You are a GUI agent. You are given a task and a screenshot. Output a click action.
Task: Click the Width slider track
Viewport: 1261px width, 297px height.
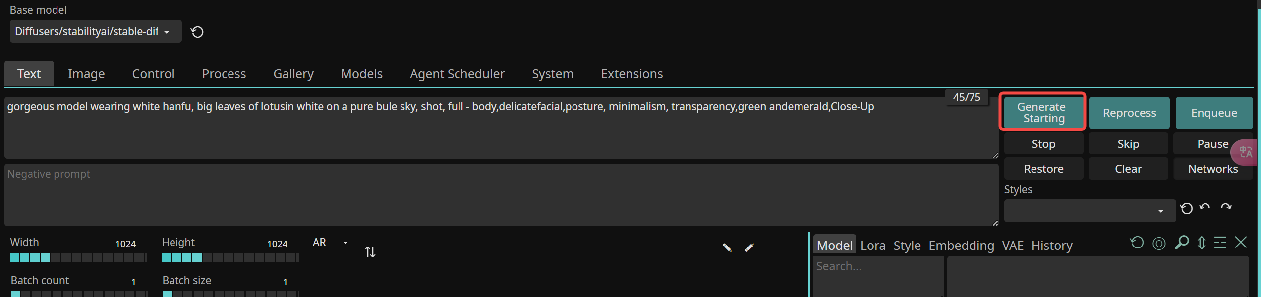click(x=79, y=257)
